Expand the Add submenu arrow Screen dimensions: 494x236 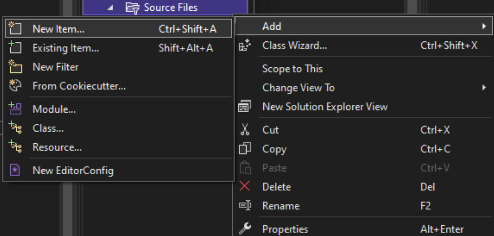484,27
